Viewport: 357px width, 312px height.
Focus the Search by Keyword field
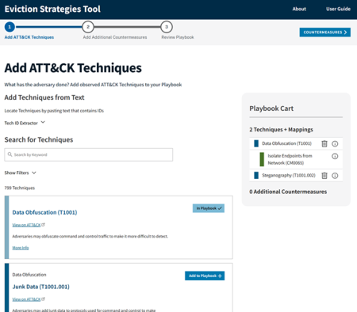[x=89, y=154]
